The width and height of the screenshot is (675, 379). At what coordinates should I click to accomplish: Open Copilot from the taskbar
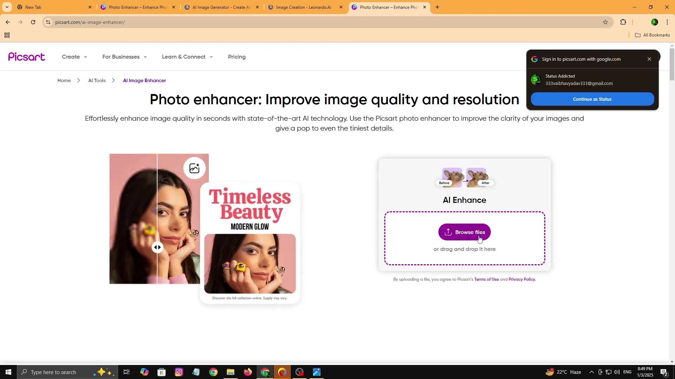144,372
